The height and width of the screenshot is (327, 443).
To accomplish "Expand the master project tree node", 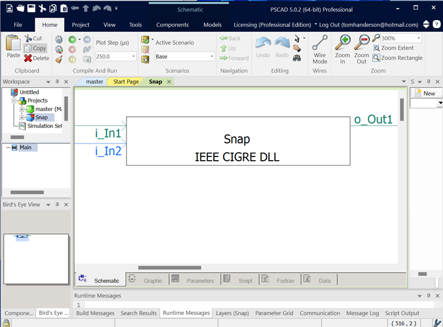I will tap(22, 109).
